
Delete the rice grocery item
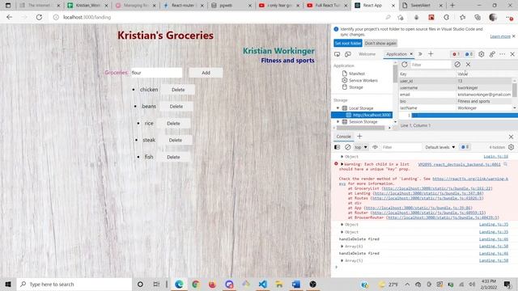(x=173, y=124)
